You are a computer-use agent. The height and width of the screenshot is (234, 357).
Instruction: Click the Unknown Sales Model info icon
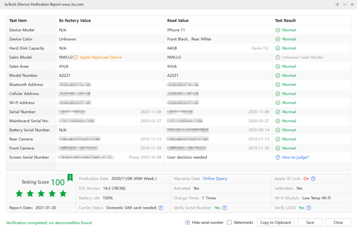coord(278,58)
